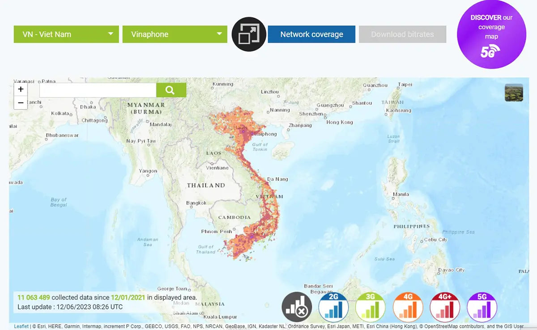Switch to Download bitrates tab
This screenshot has height=330, width=537.
(402, 34)
